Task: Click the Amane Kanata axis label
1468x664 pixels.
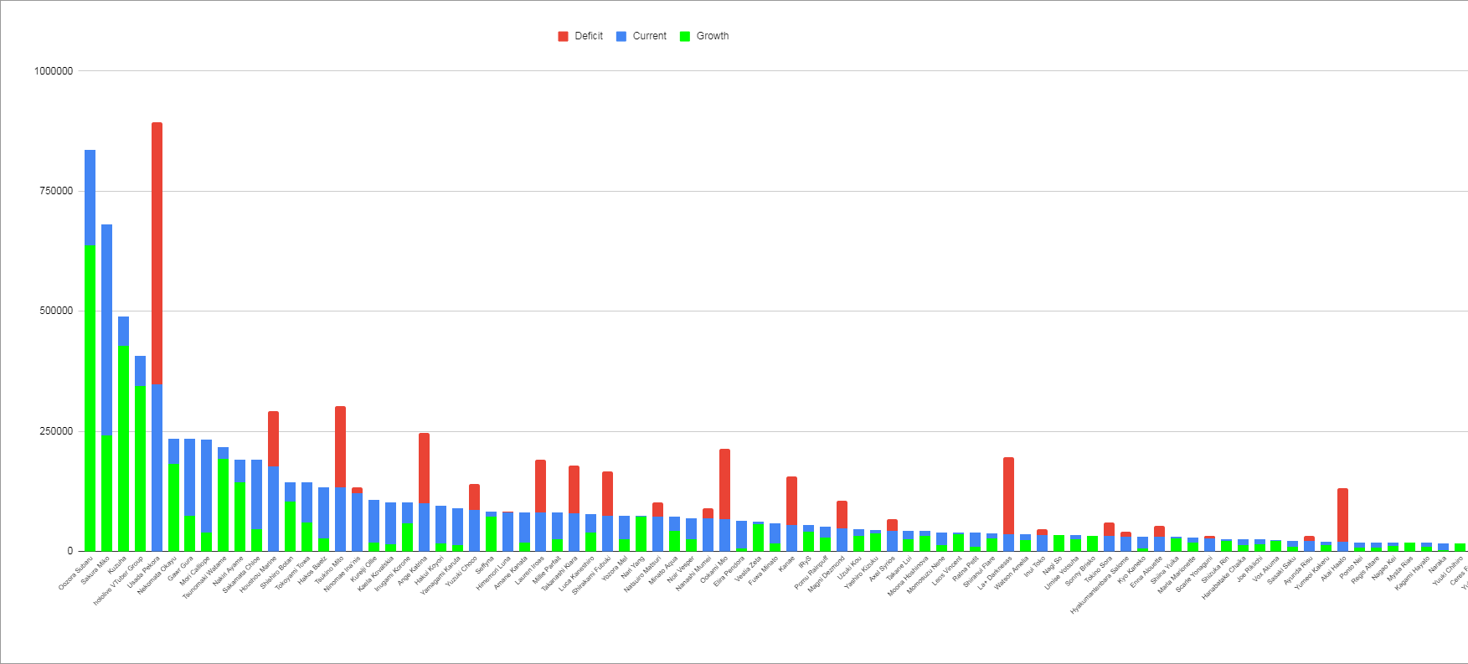Action: pos(511,573)
